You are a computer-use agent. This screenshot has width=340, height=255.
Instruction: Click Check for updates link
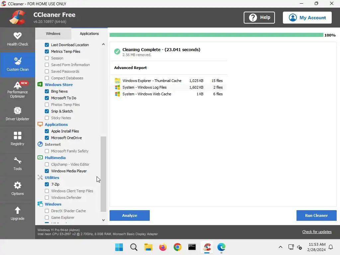[x=317, y=232]
